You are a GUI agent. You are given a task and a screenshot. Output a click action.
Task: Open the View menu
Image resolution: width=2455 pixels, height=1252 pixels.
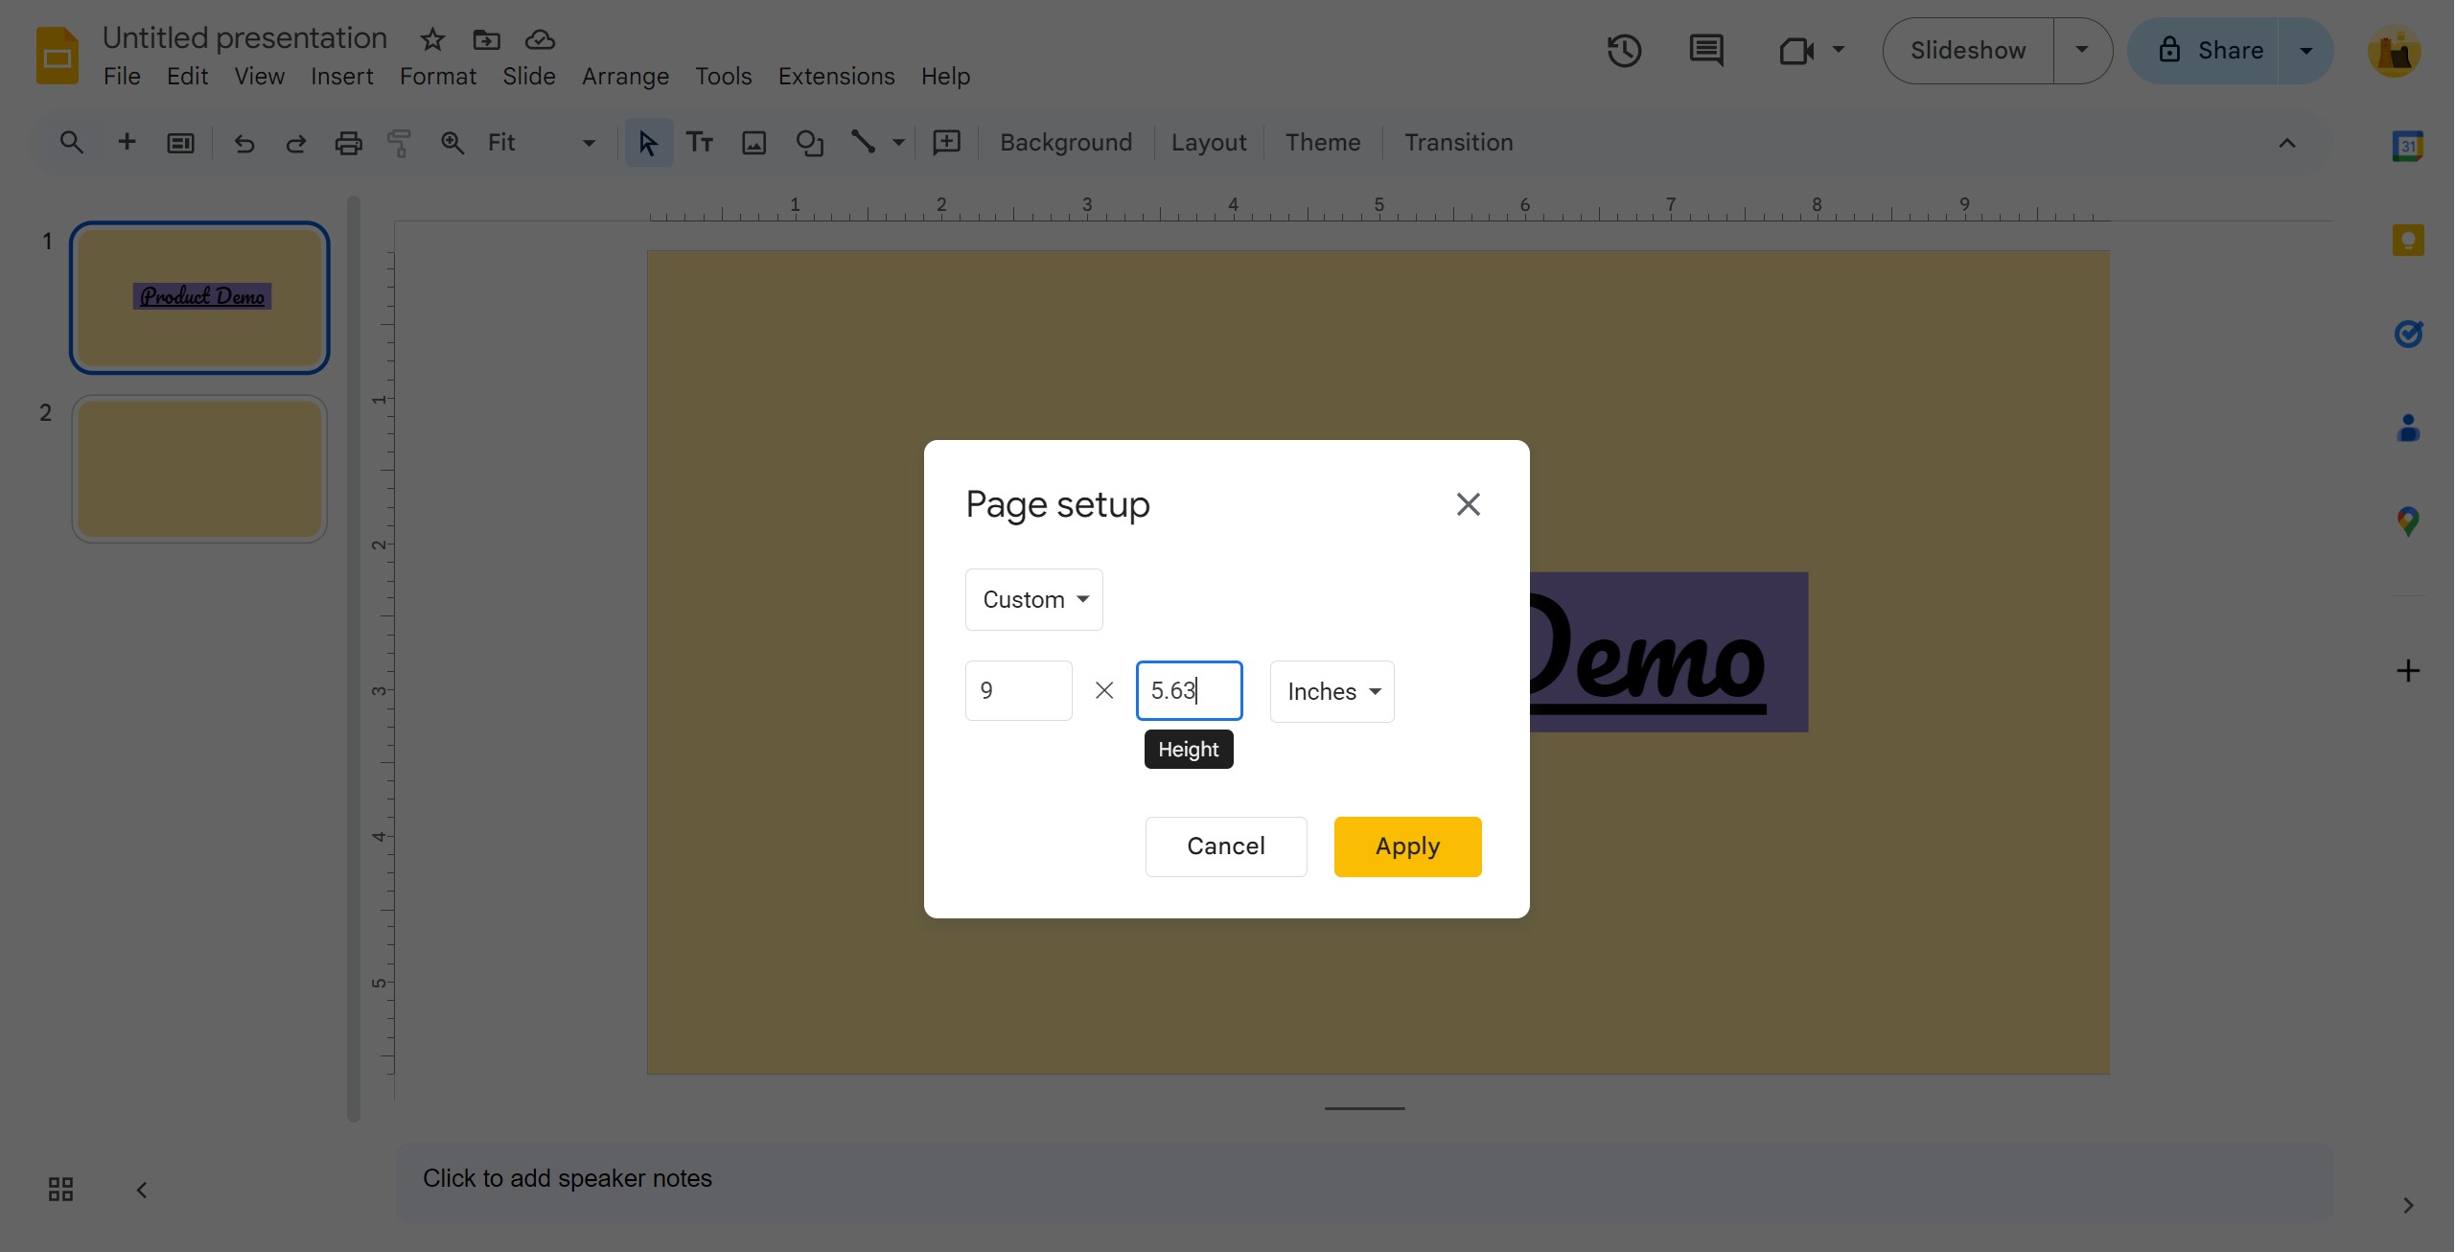260,77
